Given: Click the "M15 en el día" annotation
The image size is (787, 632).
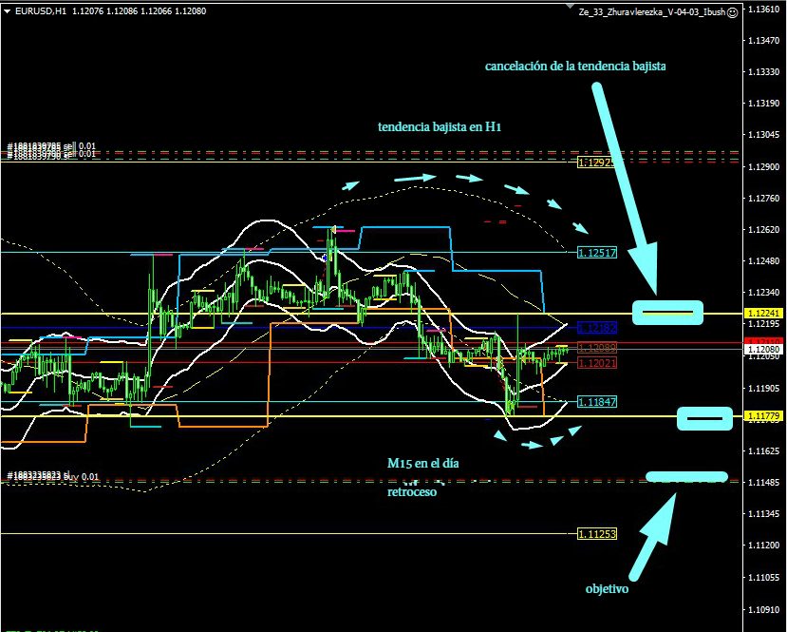Looking at the screenshot, I should (422, 464).
